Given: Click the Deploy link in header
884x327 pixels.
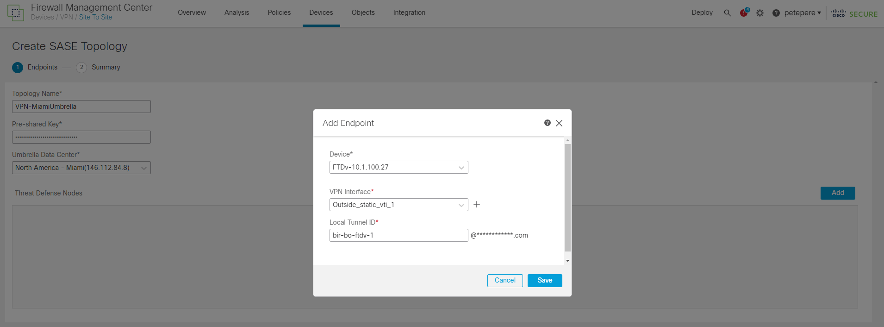Looking at the screenshot, I should coord(702,13).
